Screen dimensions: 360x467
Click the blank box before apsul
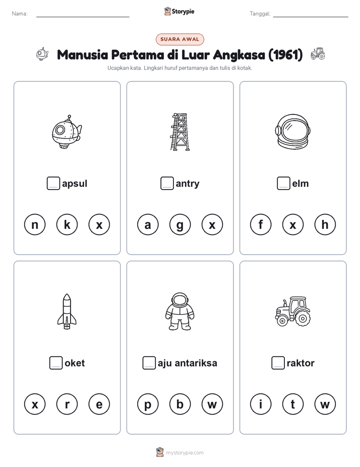point(53,183)
